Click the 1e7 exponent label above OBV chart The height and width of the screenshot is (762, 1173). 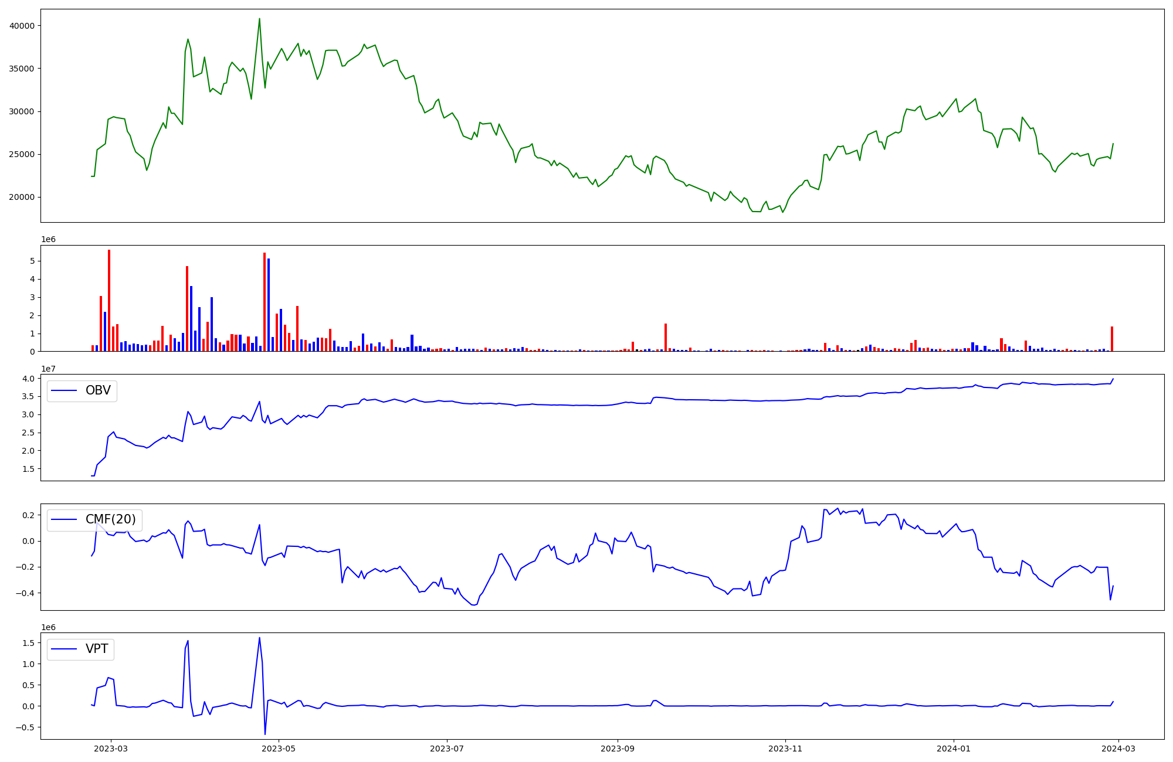pyautogui.click(x=49, y=369)
